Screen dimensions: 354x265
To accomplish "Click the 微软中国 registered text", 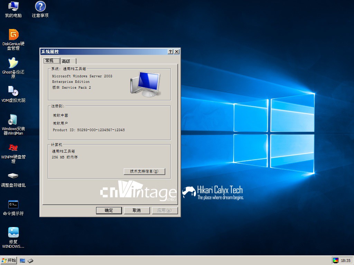I will click(60, 115).
